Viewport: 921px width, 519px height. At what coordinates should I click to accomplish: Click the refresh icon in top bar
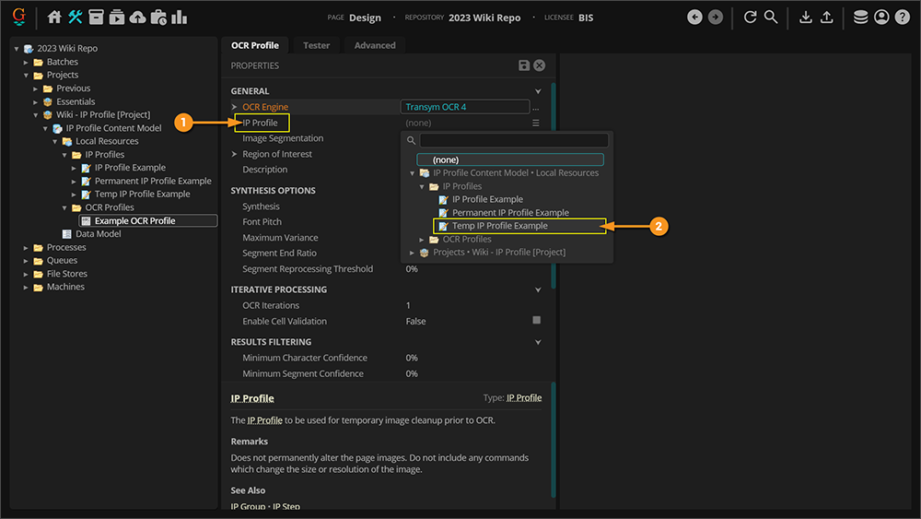point(750,17)
